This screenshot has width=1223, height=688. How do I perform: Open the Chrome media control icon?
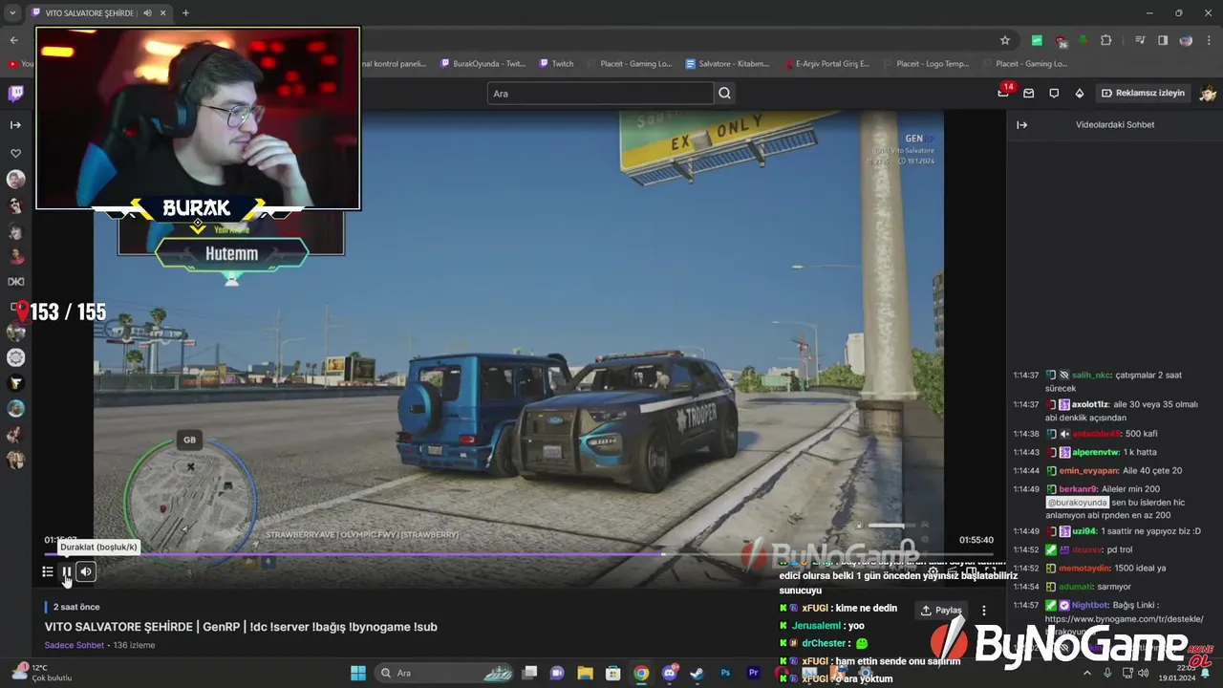point(1140,40)
